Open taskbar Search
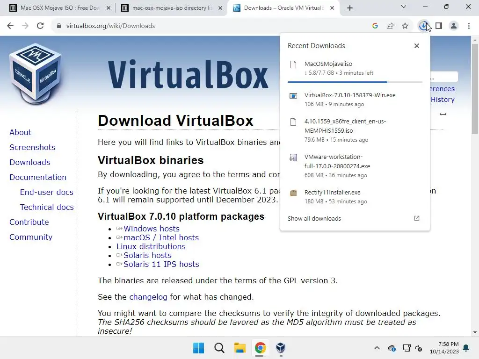This screenshot has height=359, width=479. pos(219,348)
